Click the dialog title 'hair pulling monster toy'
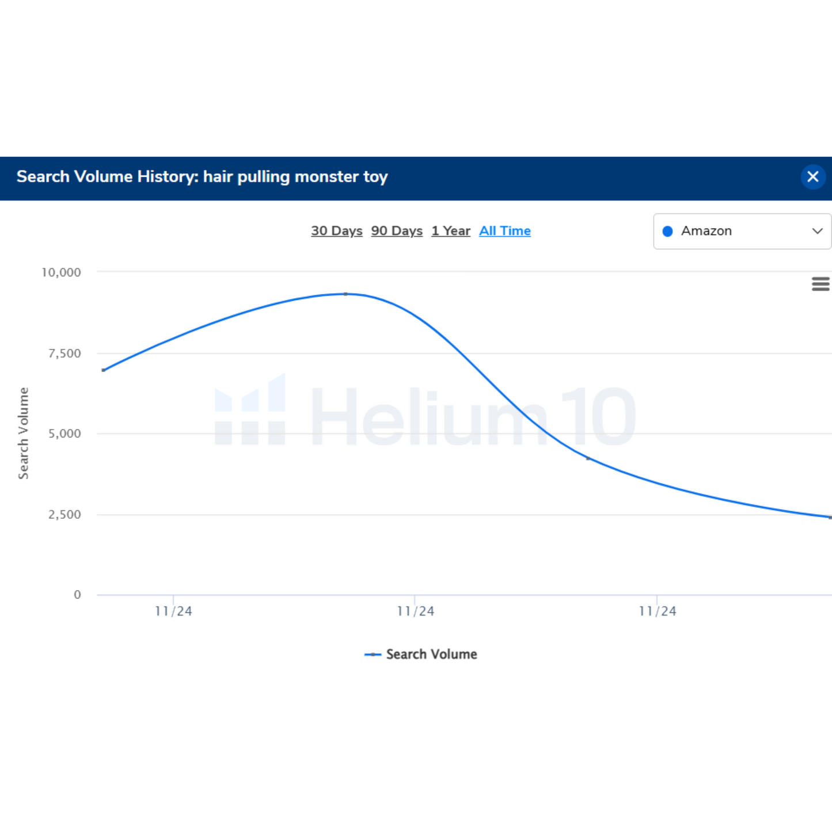The height and width of the screenshot is (832, 832). tap(295, 177)
